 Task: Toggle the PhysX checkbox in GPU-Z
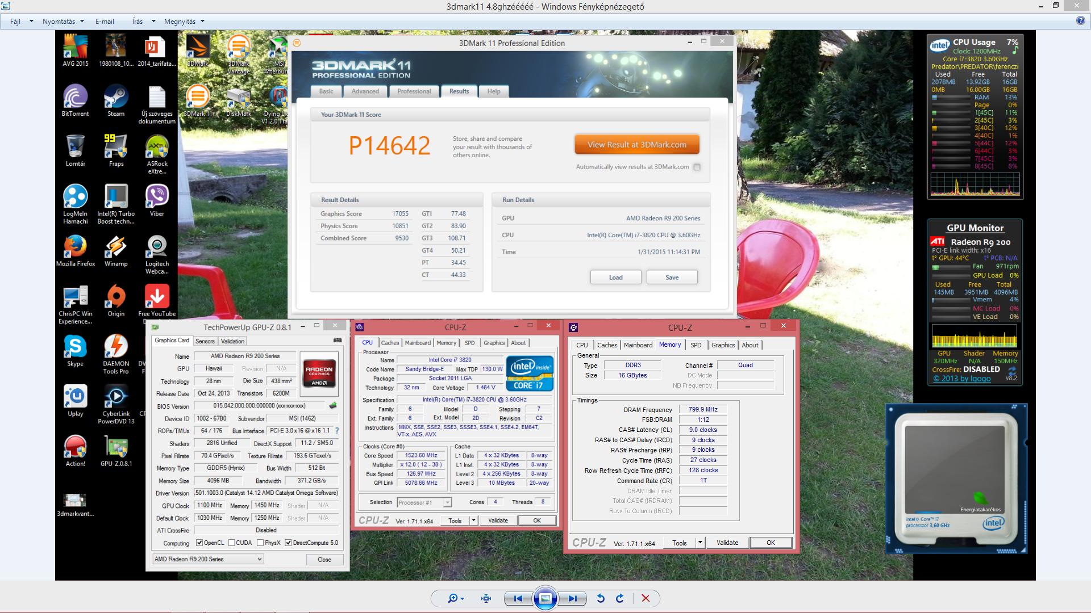(x=260, y=543)
